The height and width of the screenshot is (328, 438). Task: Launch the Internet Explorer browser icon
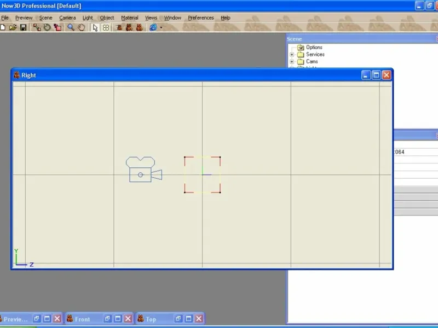153,27
